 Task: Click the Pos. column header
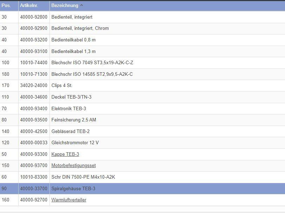coord(6,6)
